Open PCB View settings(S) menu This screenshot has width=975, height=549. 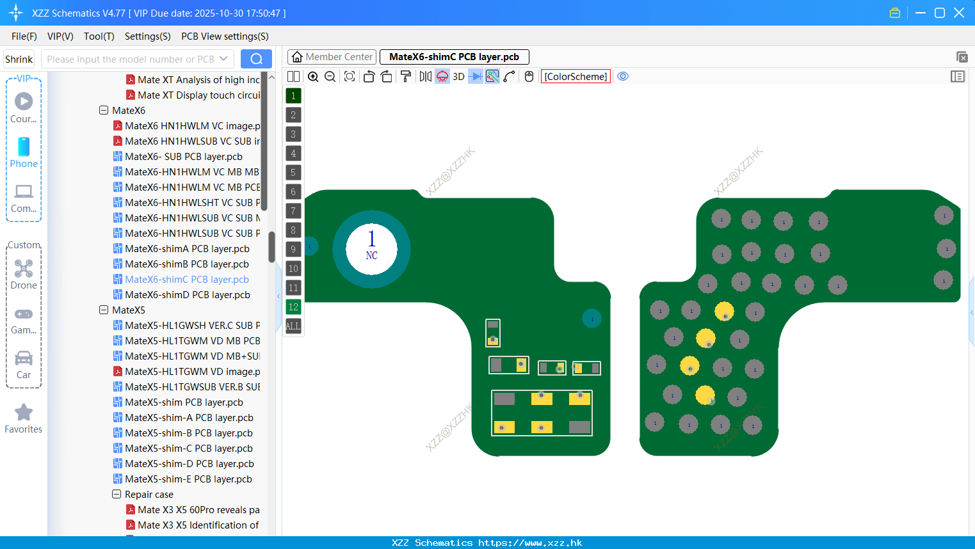(x=225, y=36)
